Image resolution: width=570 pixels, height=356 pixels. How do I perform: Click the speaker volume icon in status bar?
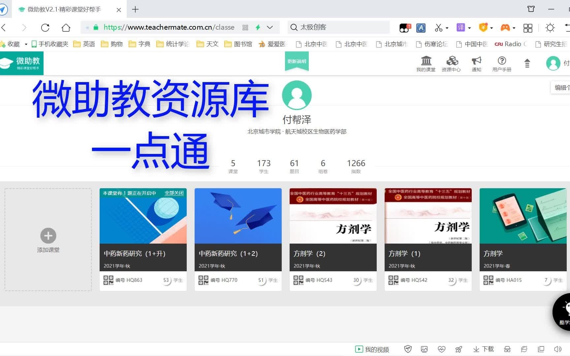(558, 349)
